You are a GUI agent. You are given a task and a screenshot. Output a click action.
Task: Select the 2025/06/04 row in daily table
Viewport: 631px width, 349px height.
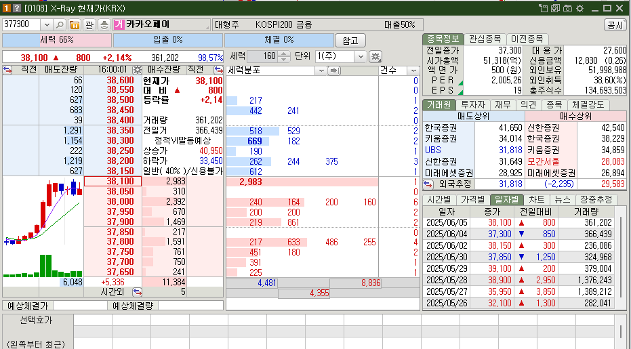pos(518,234)
